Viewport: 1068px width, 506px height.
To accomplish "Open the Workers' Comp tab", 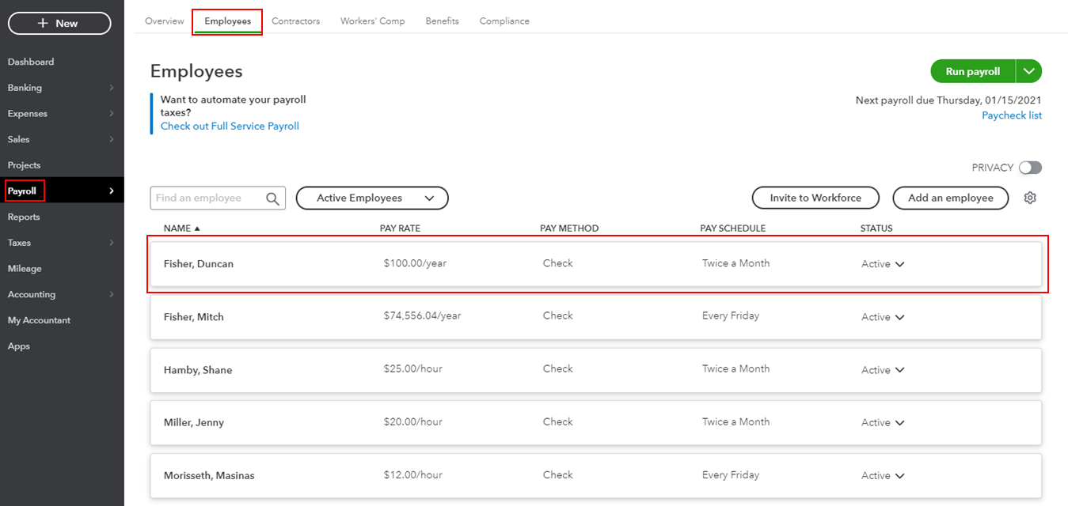I will pos(372,21).
